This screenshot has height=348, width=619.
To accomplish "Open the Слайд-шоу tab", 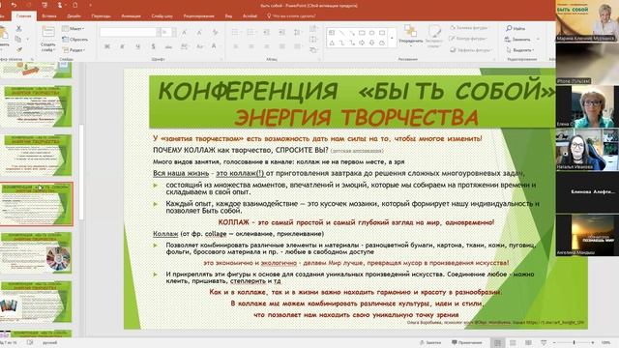I will pyautogui.click(x=162, y=16).
